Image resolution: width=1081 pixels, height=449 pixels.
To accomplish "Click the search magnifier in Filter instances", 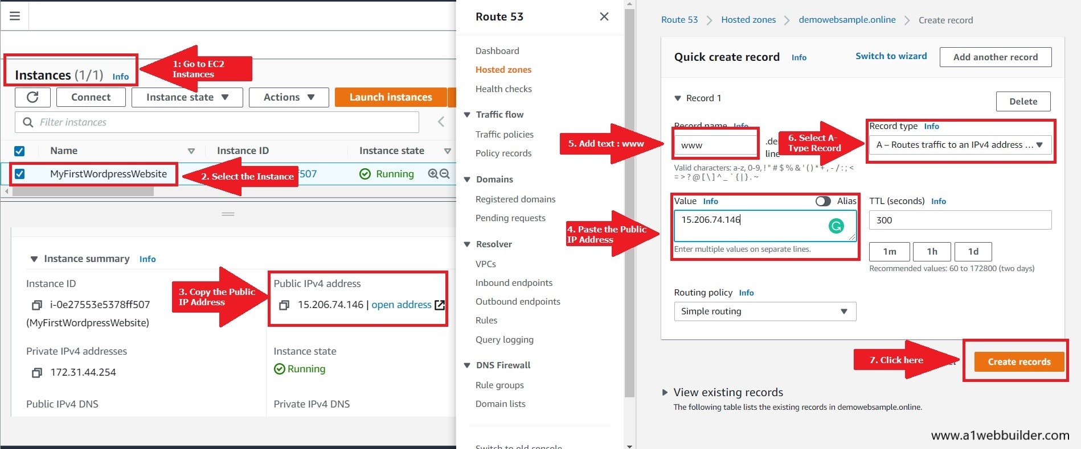I will pos(27,122).
